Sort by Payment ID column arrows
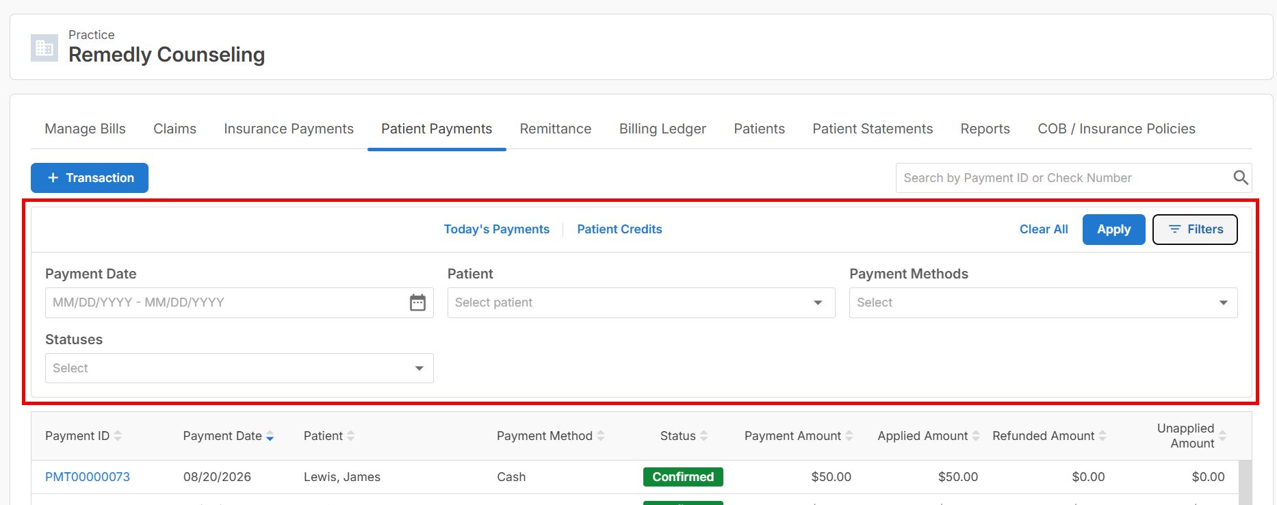This screenshot has width=1277, height=505. (x=118, y=436)
